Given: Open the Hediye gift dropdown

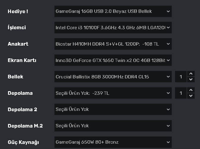Looking at the screenshot, I should tap(110, 11).
